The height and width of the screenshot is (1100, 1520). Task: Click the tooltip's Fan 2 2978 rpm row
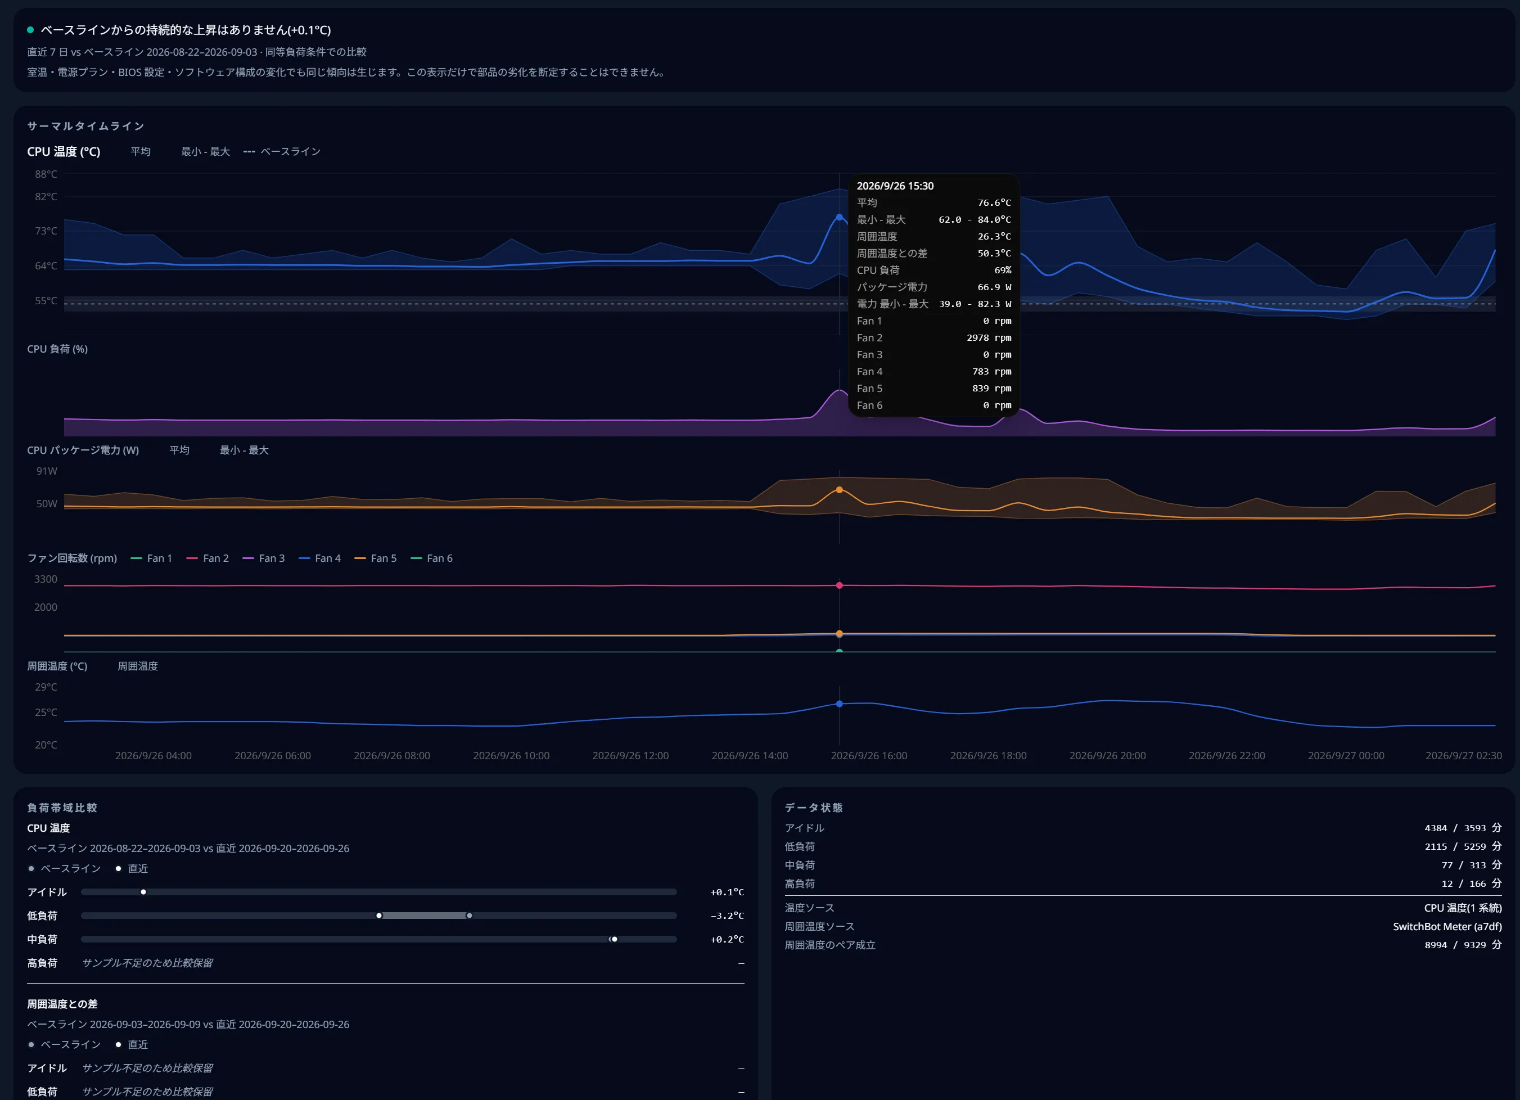[x=933, y=338]
